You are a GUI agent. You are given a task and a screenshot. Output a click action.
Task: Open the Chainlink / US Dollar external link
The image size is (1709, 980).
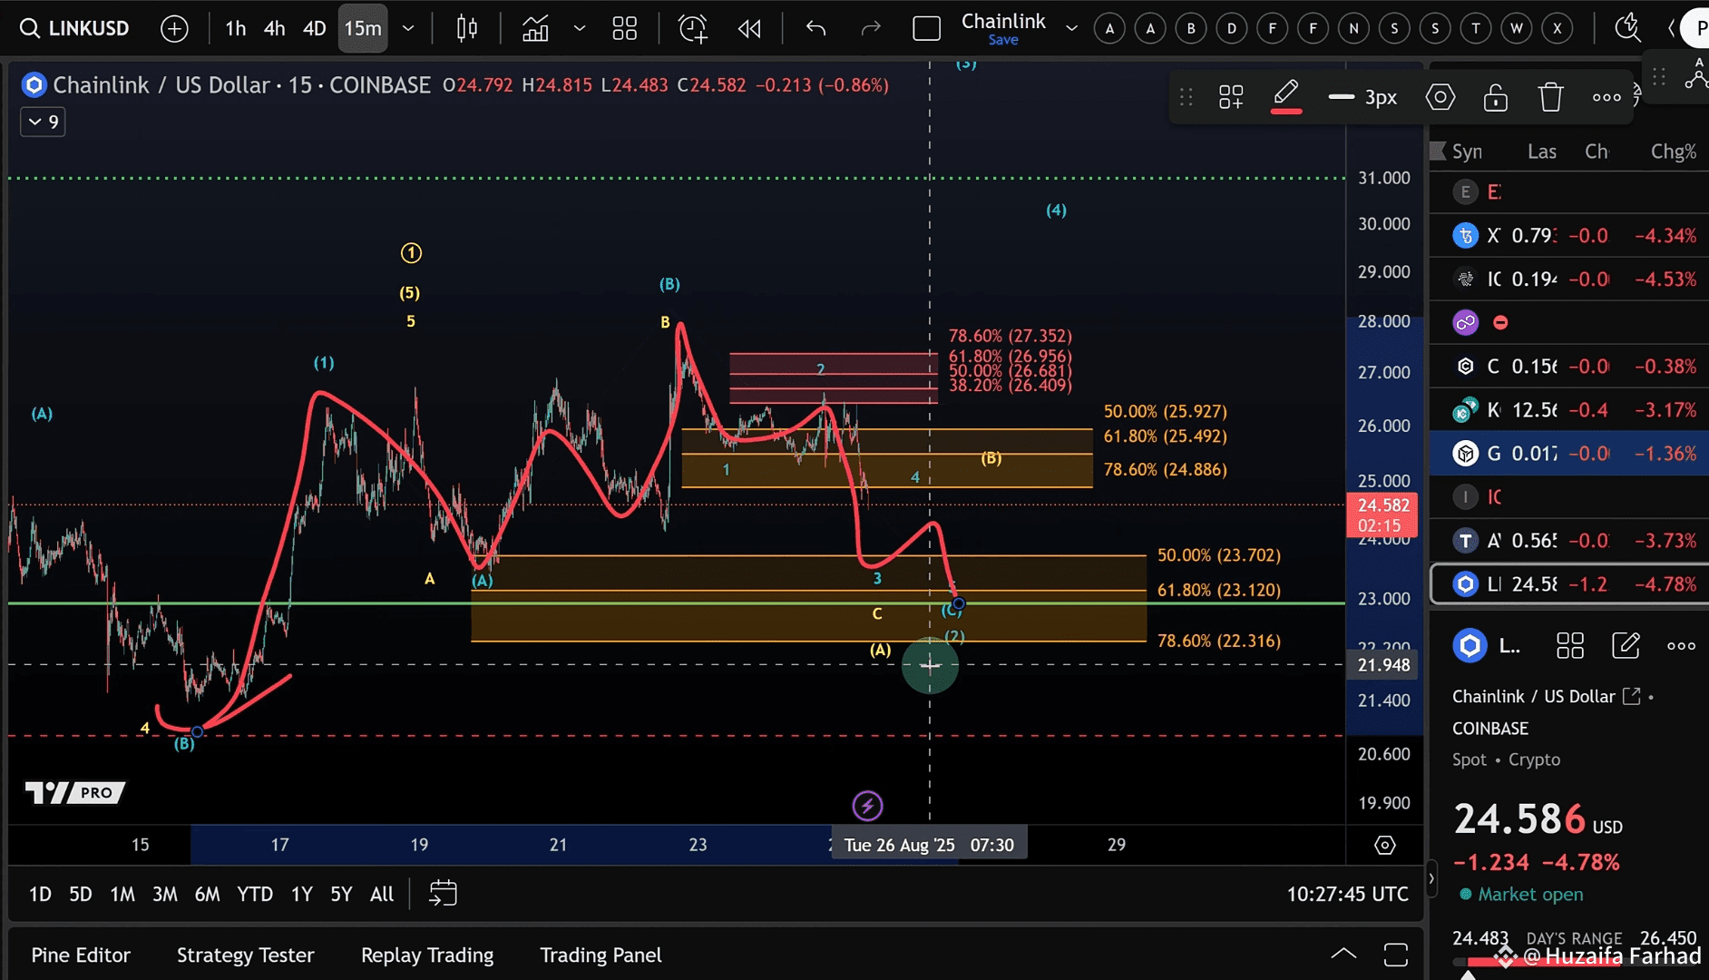click(1631, 696)
